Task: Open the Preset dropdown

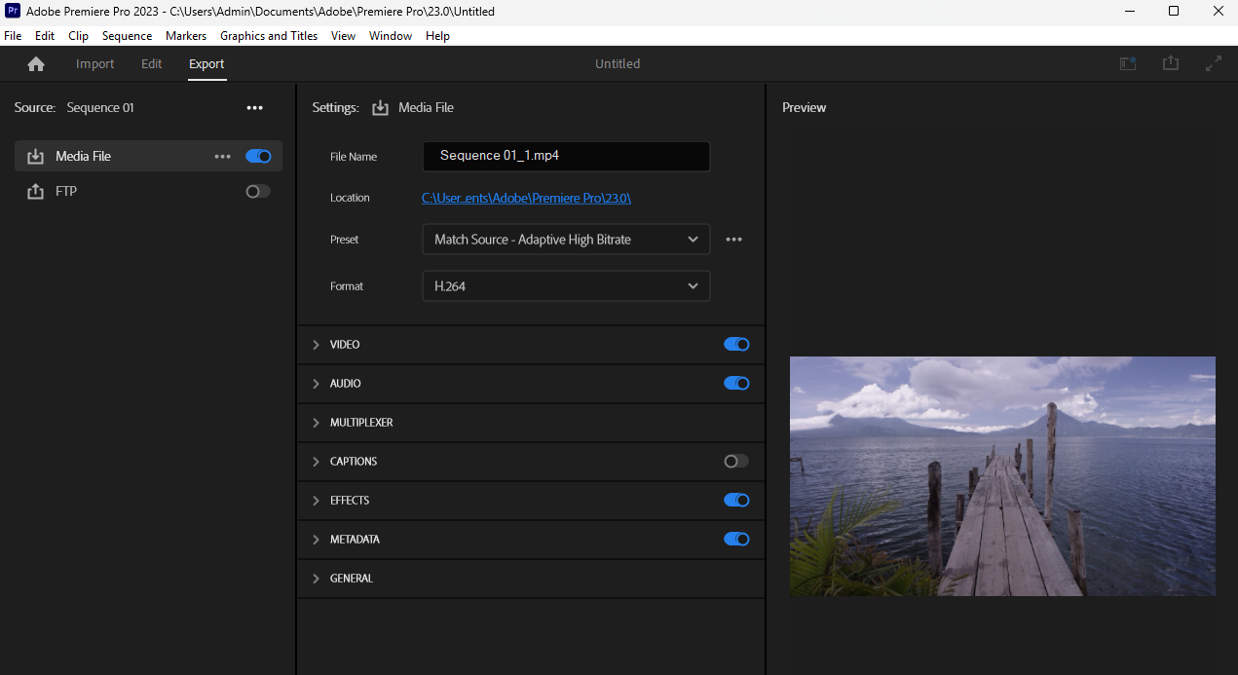Action: click(x=565, y=240)
